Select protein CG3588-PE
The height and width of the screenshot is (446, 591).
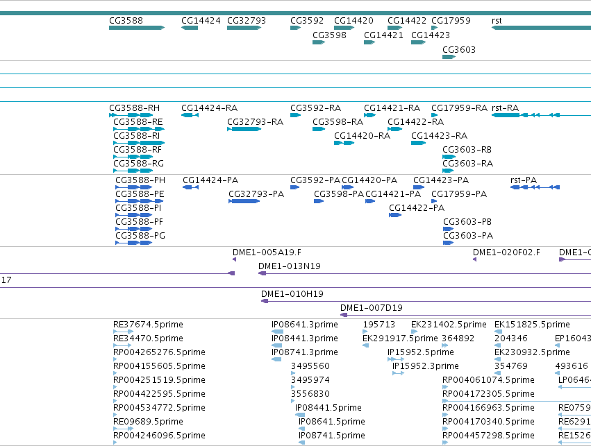pos(140,201)
